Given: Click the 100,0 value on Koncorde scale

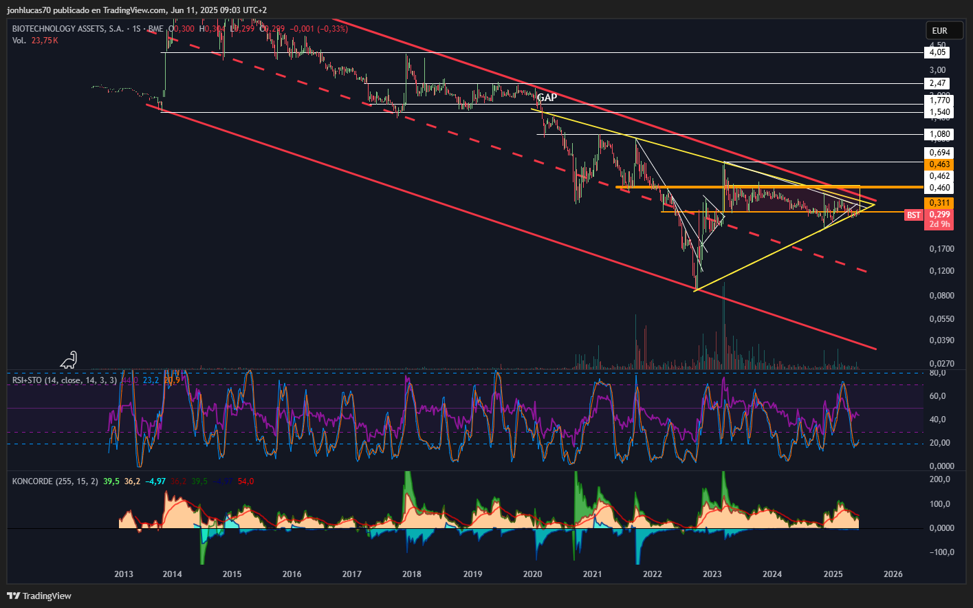Looking at the screenshot, I should click(939, 504).
